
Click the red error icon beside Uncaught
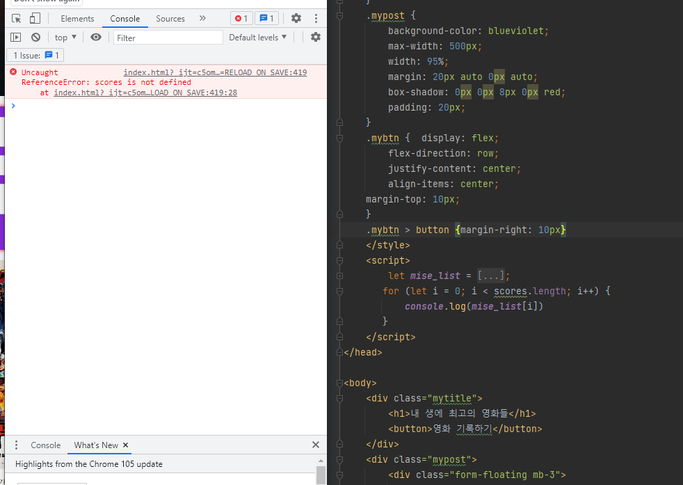tap(13, 72)
